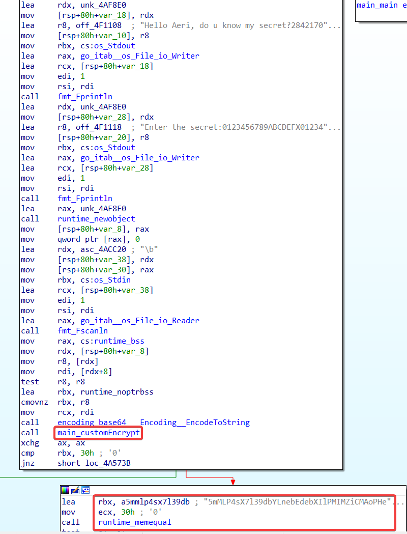Select the main_main node title
407x534 pixels.
pyautogui.click(x=377, y=5)
